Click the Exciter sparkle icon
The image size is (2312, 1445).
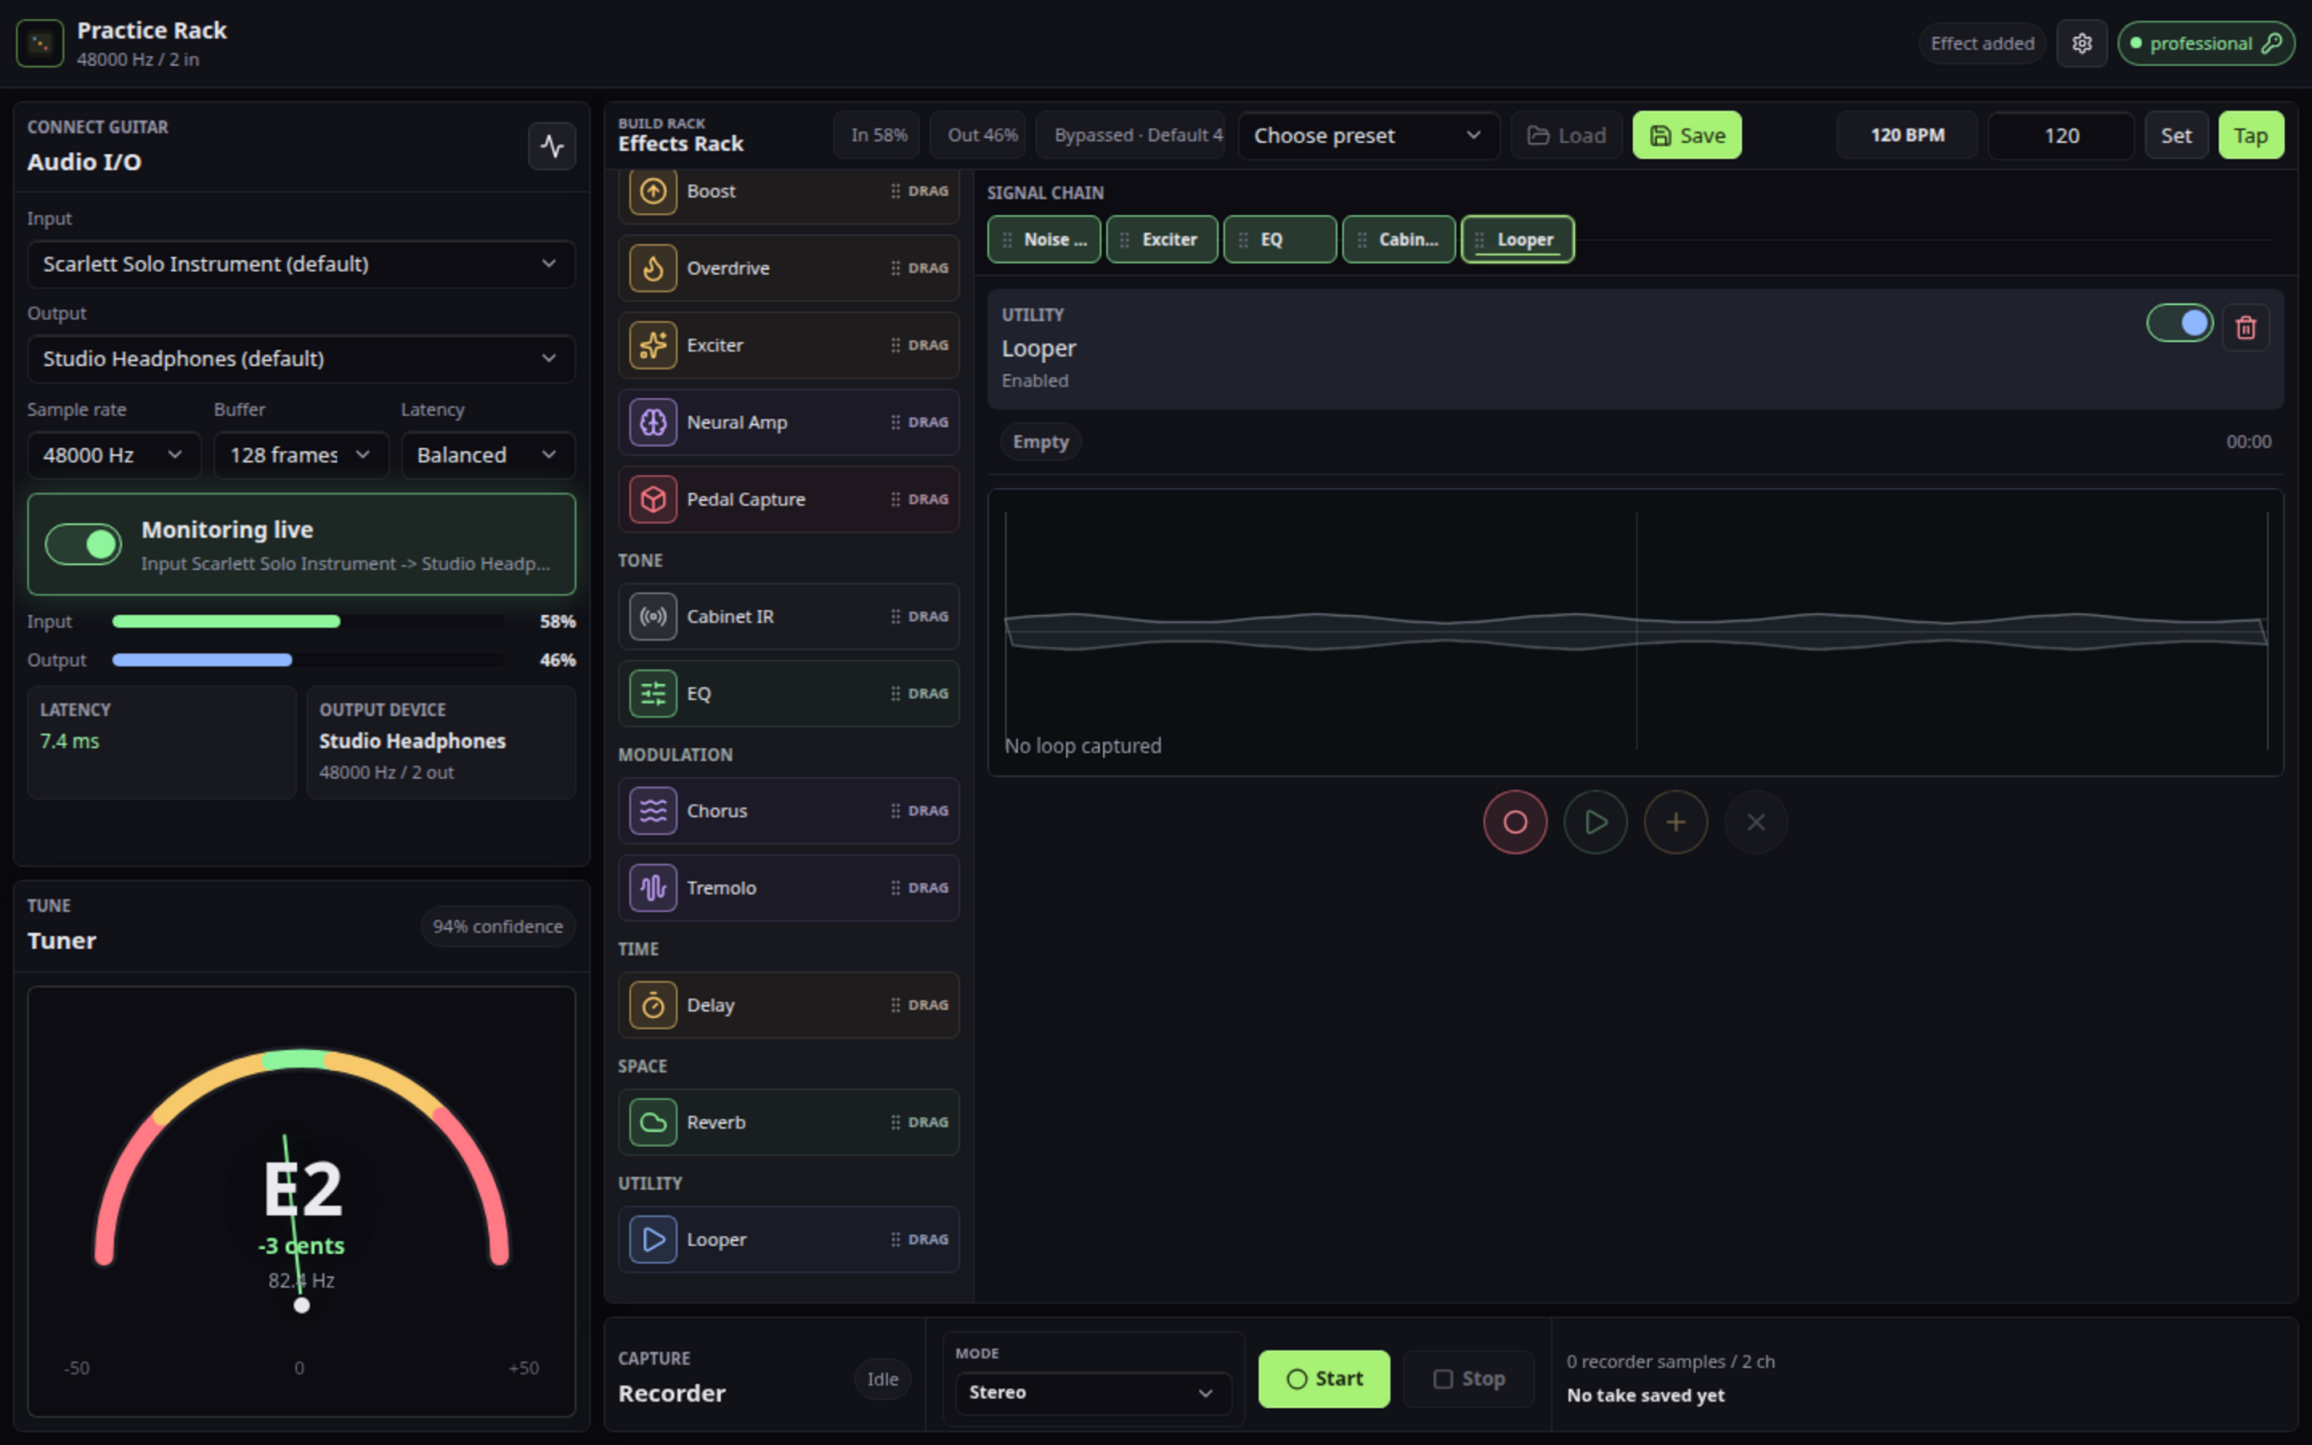pos(653,345)
